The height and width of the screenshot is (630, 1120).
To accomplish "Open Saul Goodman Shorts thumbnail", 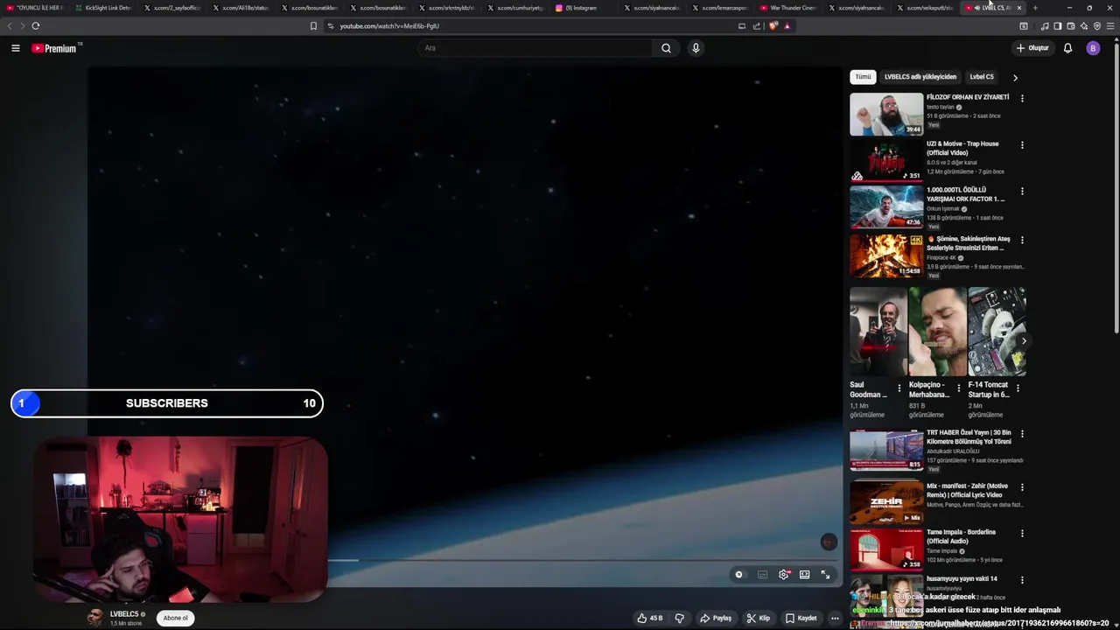I will click(x=878, y=332).
